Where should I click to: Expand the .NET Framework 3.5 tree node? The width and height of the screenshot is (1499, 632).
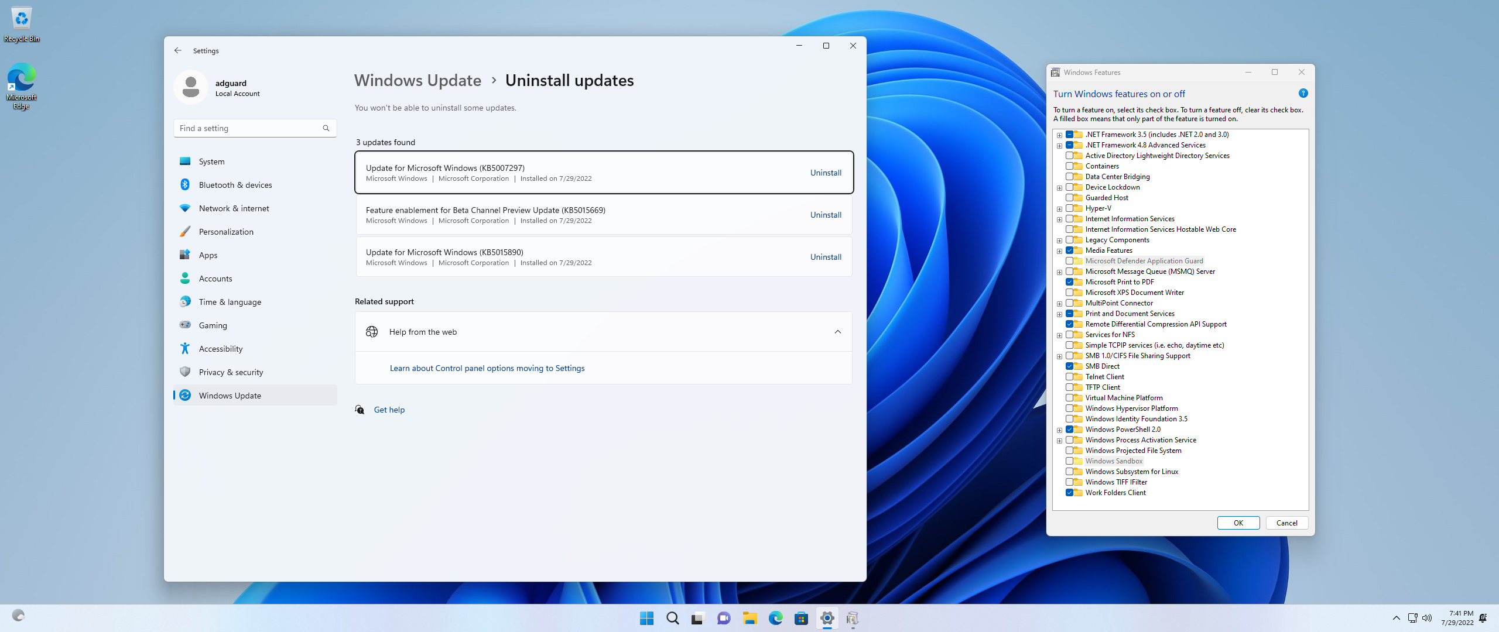[1059, 135]
